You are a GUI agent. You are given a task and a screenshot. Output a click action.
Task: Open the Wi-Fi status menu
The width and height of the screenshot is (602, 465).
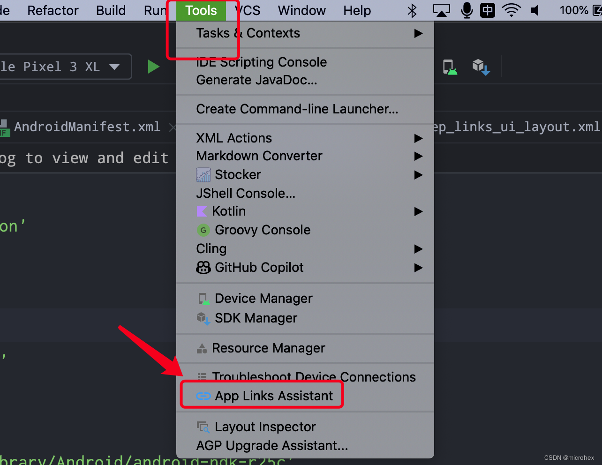pyautogui.click(x=512, y=10)
